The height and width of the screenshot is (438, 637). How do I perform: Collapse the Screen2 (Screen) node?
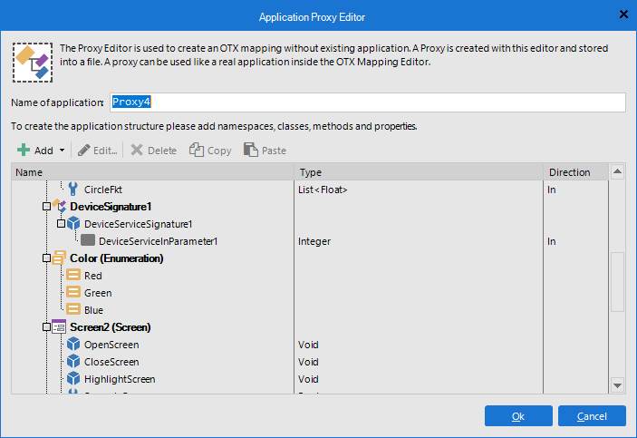(46, 326)
